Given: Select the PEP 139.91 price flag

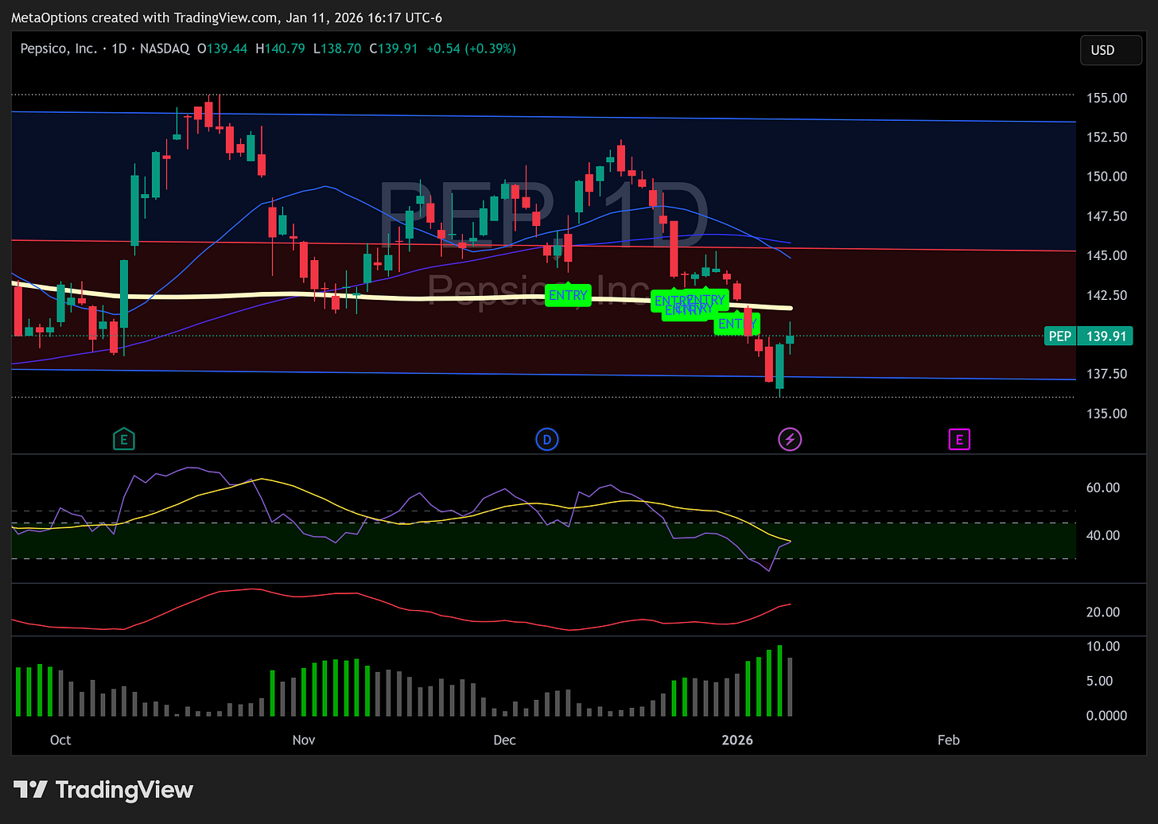Looking at the screenshot, I should [x=1089, y=336].
